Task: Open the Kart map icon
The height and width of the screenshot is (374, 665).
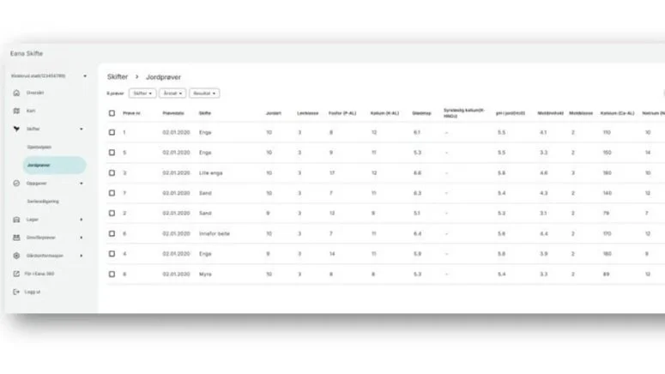Action: (16, 111)
